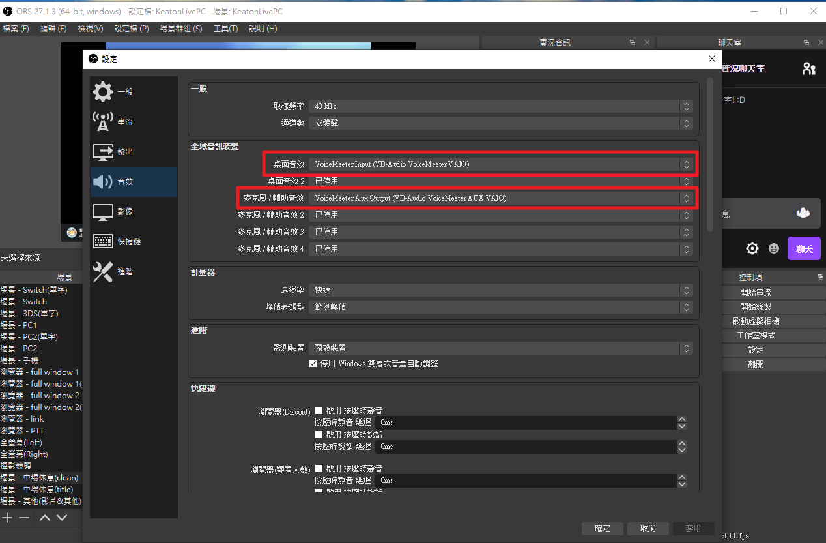
Task: Enable 按壓時靜音 for 瀏覽器(Discord)
Action: click(x=319, y=411)
